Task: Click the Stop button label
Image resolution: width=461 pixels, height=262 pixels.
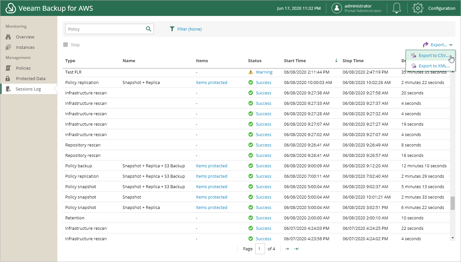Action: point(75,45)
